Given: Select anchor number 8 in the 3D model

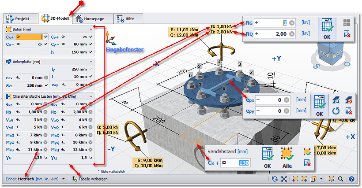Looking at the screenshot, I should [x=224, y=88].
